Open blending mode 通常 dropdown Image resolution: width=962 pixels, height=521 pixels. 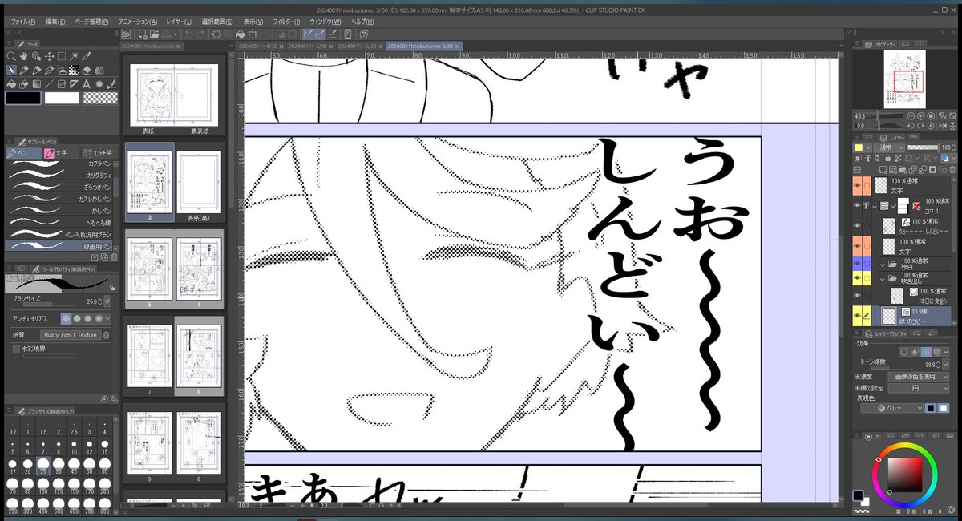click(x=890, y=147)
